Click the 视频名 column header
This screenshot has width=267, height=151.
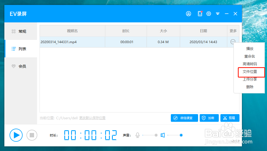pyautogui.click(x=72, y=31)
